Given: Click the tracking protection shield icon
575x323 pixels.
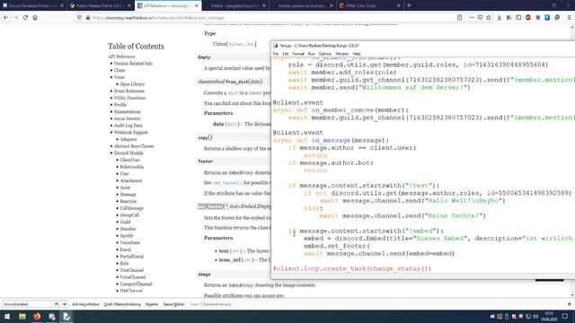Looking at the screenshot, I should 79,18.
